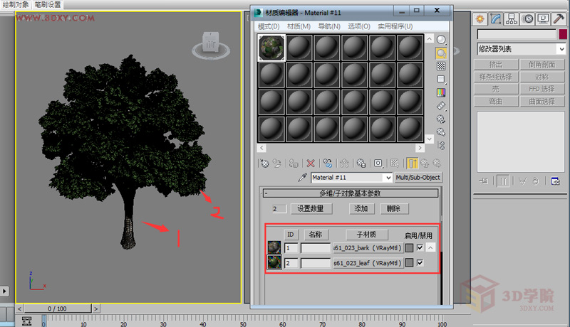Click Assign Material to Selection icon
Image resolution: width=570 pixels, height=327 pixels.
(294, 163)
